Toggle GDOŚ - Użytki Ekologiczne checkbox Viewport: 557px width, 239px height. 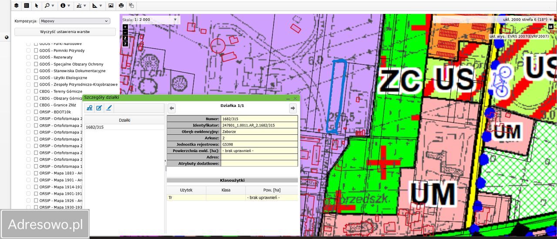36,78
